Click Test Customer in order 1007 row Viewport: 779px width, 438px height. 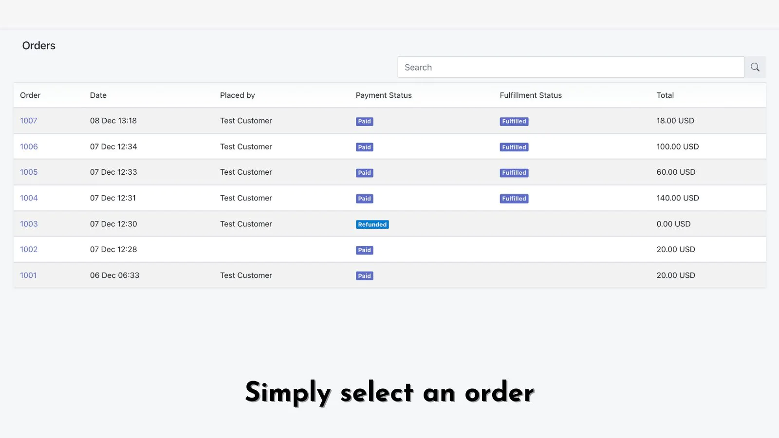click(x=246, y=121)
